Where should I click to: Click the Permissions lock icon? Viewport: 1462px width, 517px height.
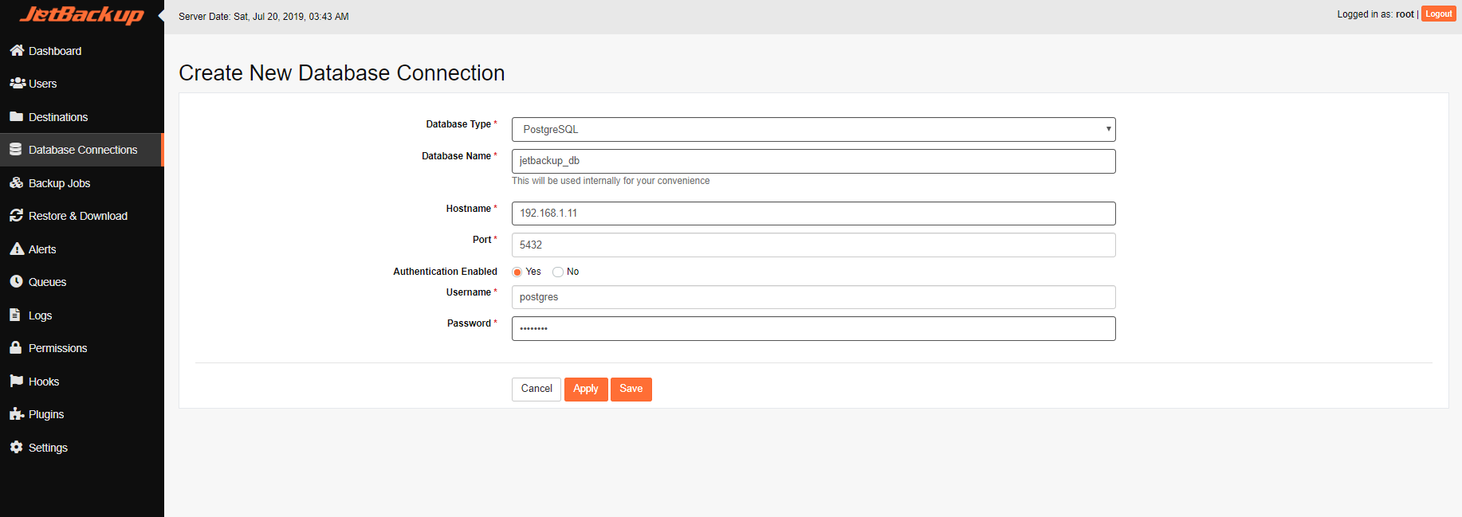click(15, 347)
